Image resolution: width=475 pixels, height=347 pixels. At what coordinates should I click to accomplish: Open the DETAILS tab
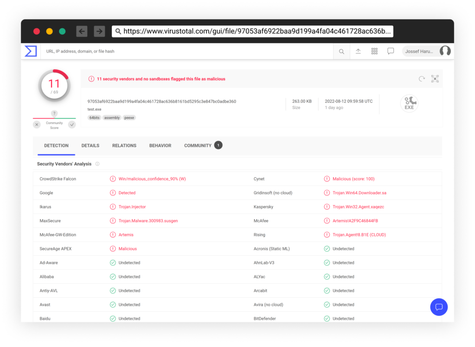tap(90, 146)
